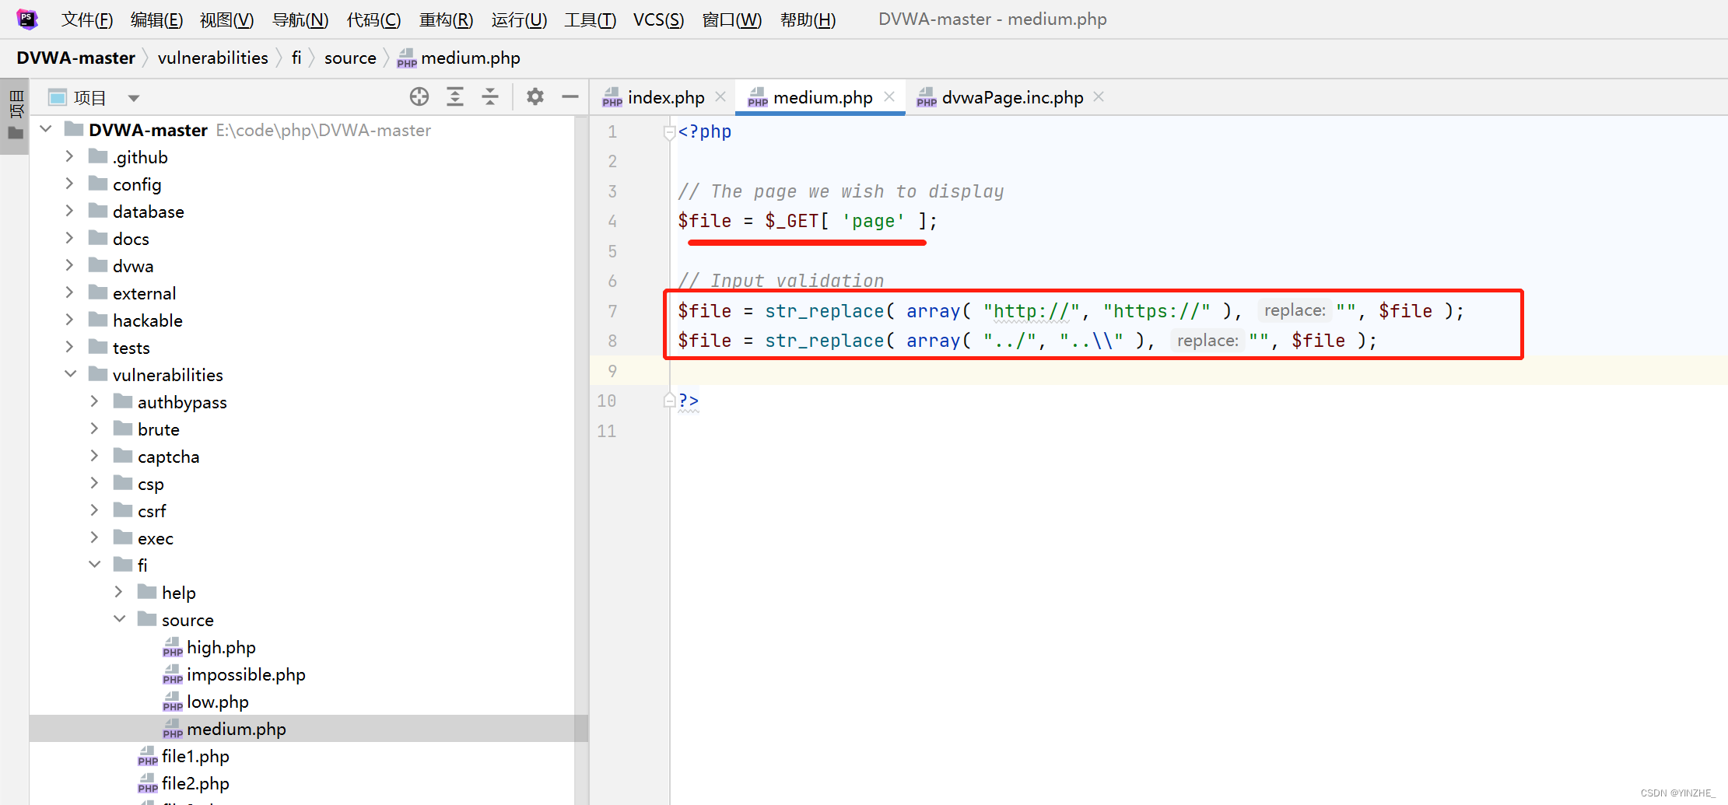Click the PHP file icon of low.php

(x=173, y=702)
